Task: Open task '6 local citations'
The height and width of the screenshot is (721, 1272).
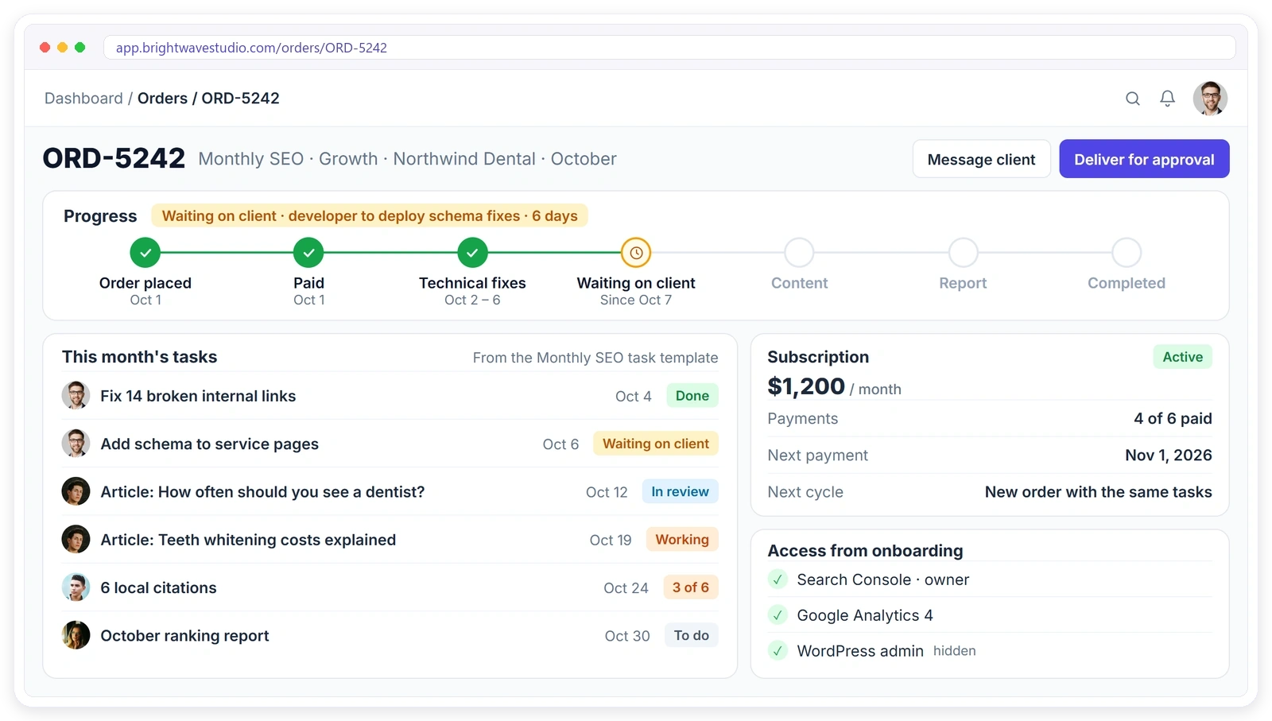Action: [158, 587]
